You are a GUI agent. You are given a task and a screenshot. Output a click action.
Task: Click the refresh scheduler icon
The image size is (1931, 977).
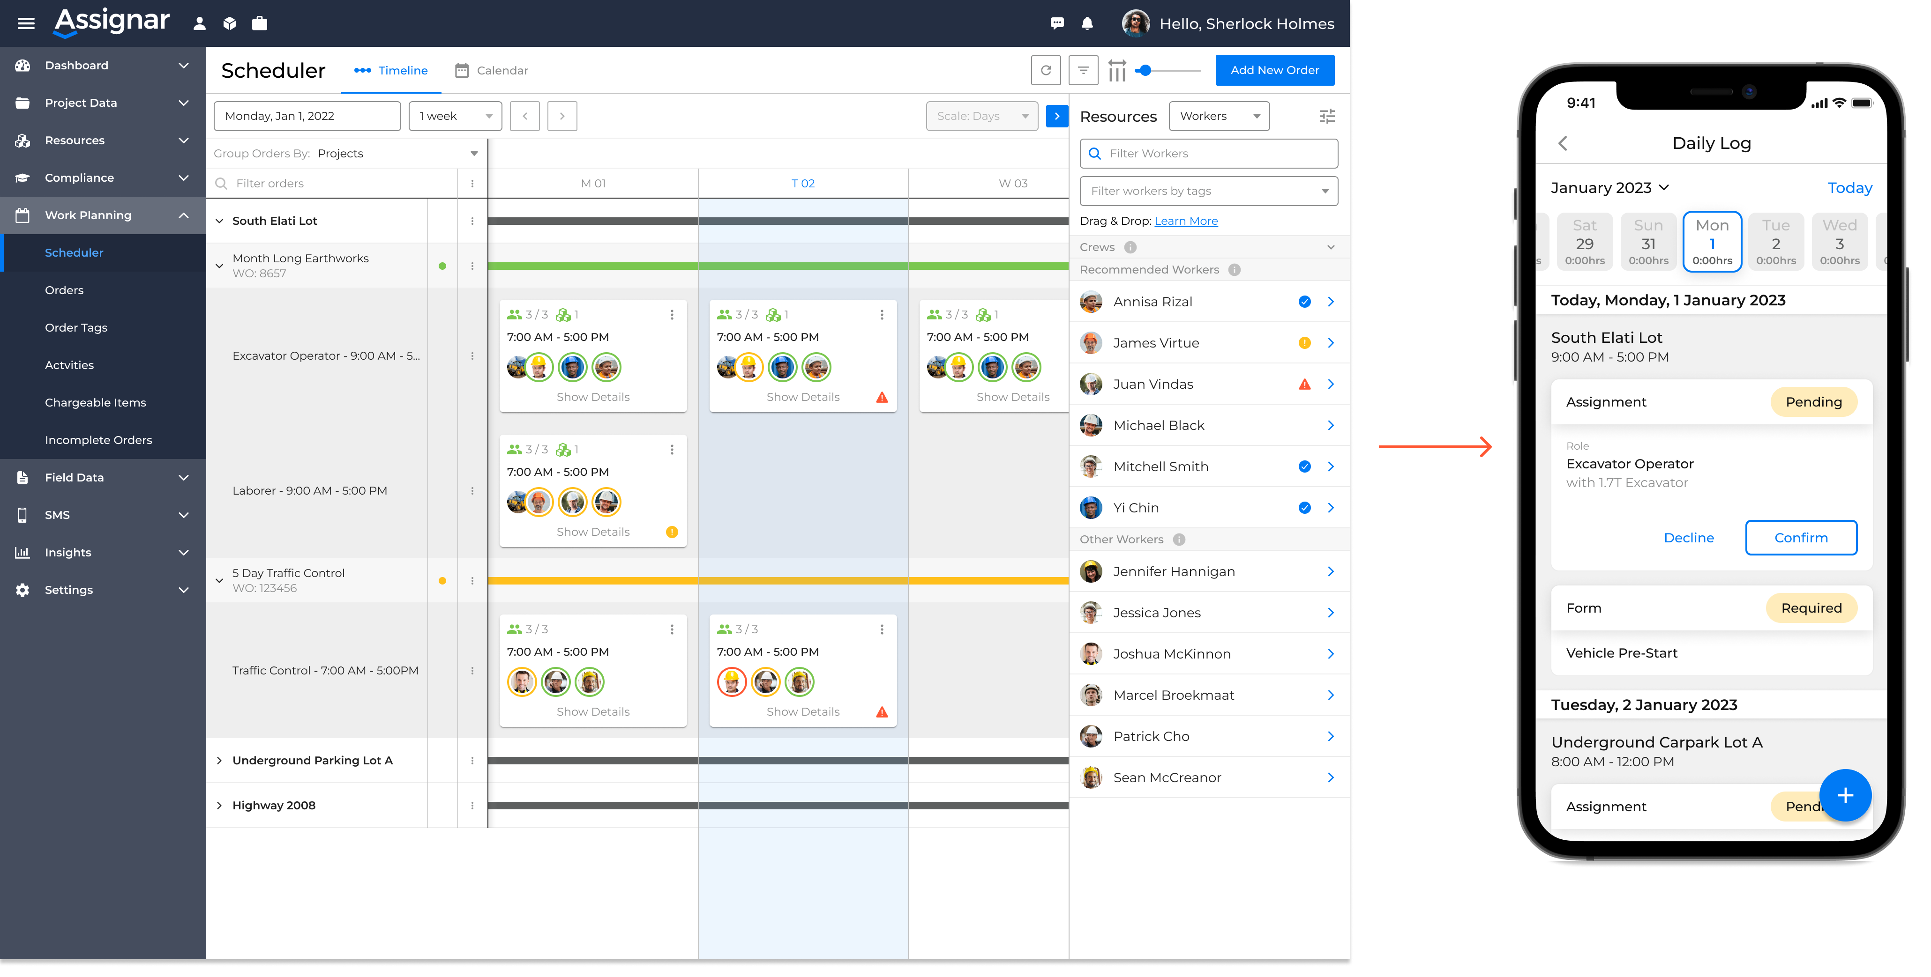pos(1046,70)
